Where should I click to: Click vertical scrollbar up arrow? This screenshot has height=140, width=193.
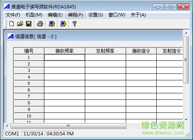point(186,33)
